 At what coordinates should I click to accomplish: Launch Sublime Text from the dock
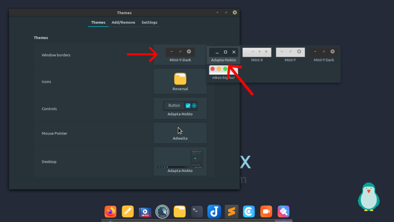pos(231,212)
